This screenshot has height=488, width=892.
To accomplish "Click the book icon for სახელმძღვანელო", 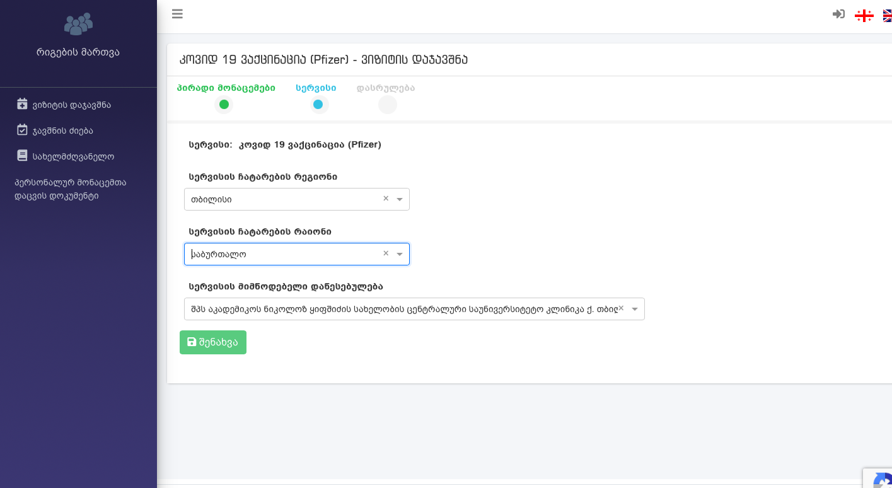I will coord(22,155).
